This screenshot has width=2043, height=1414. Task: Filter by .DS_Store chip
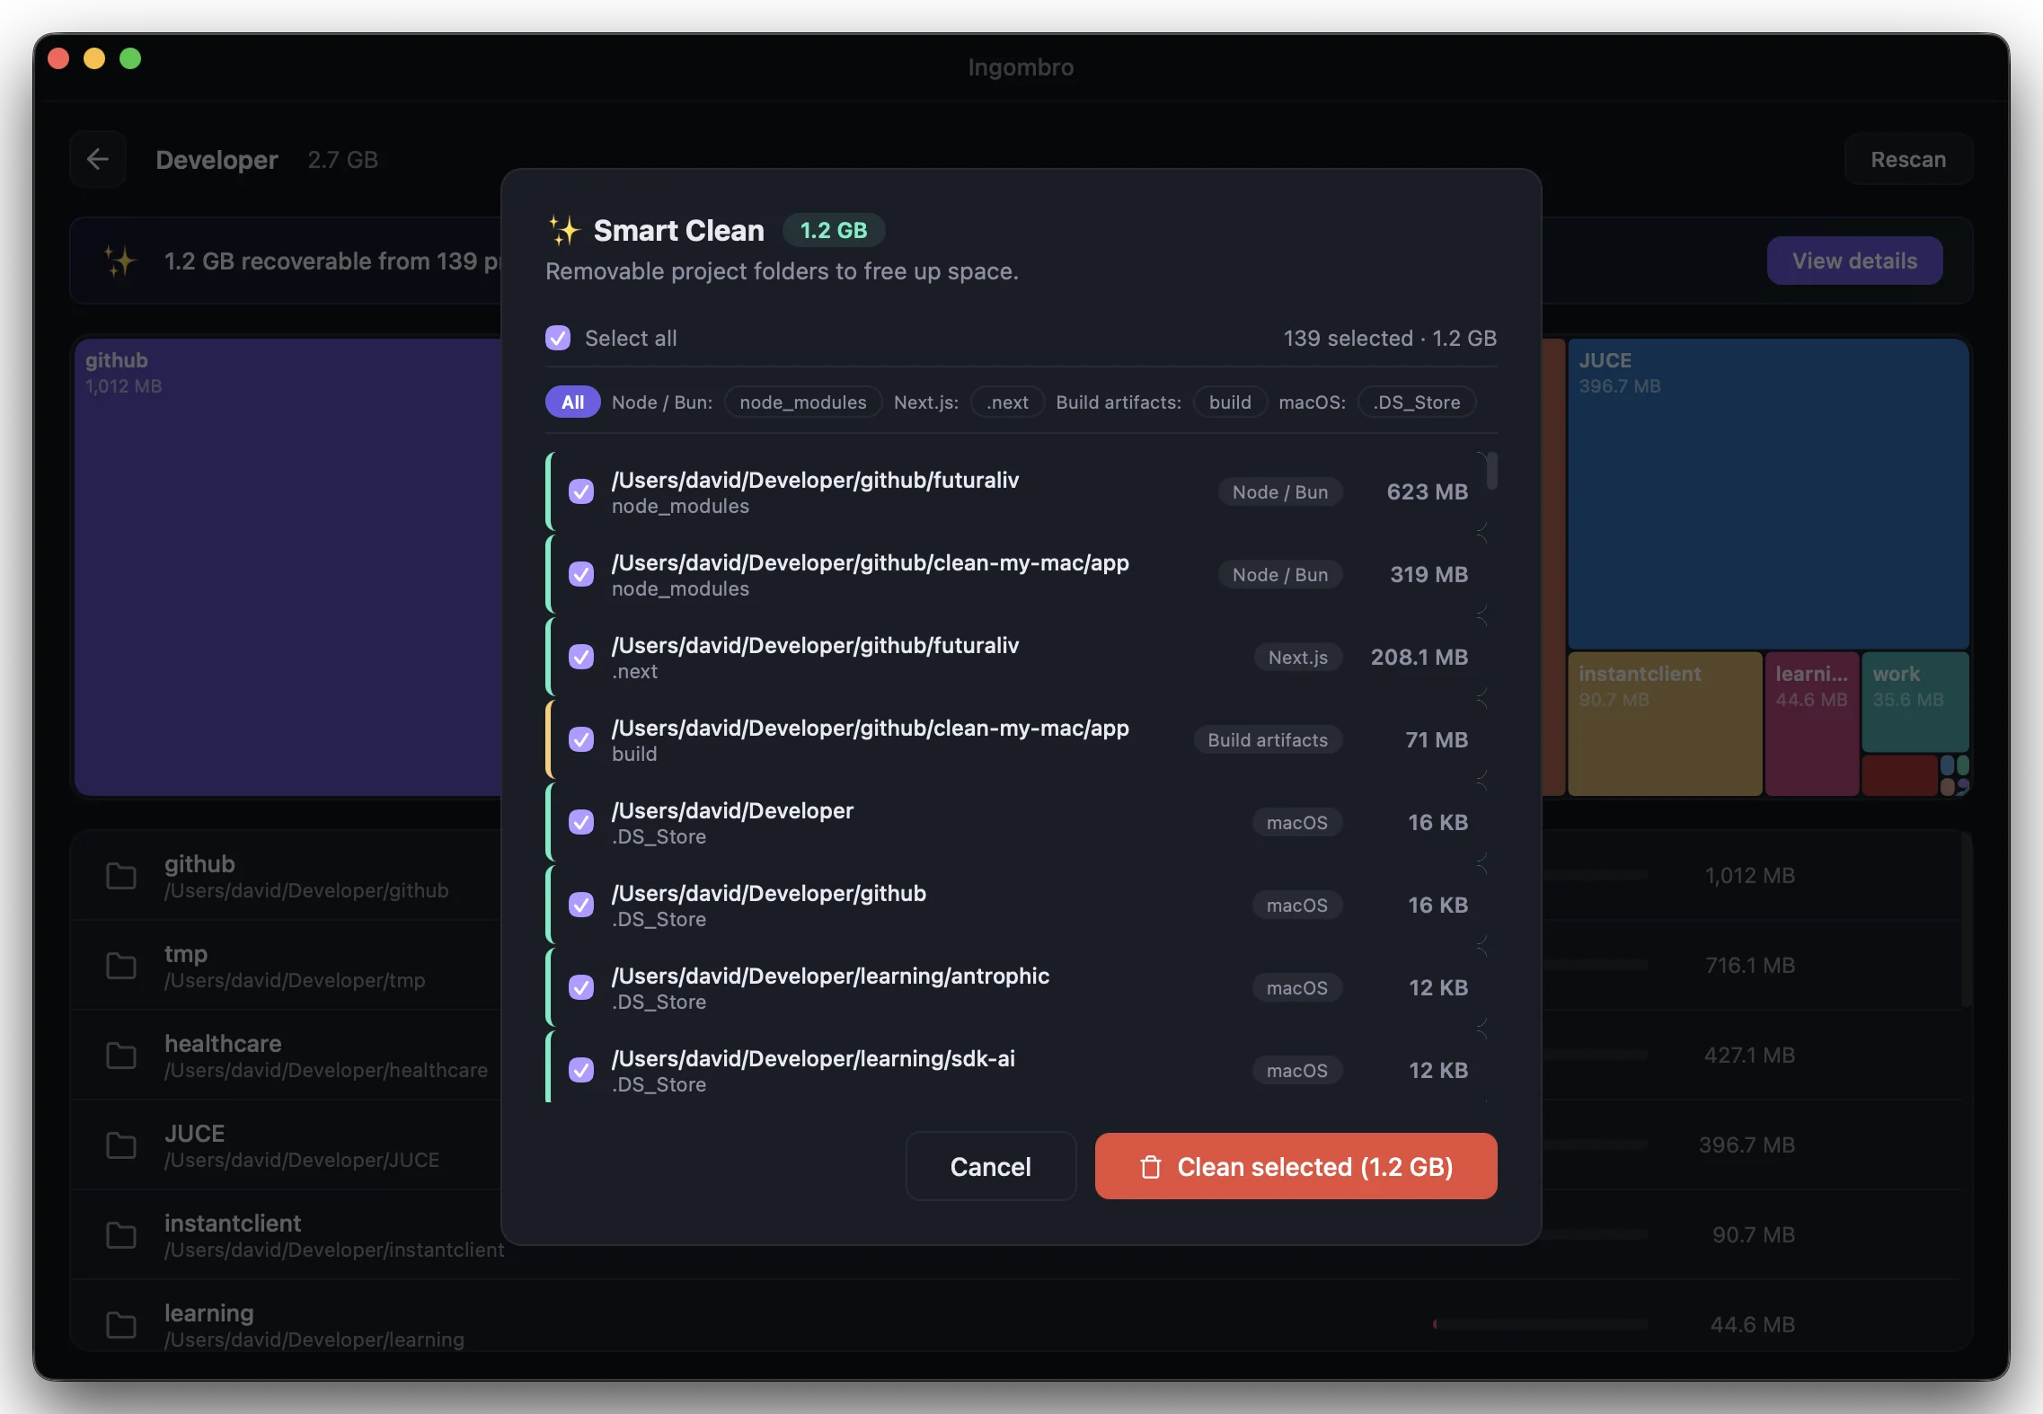click(1416, 402)
